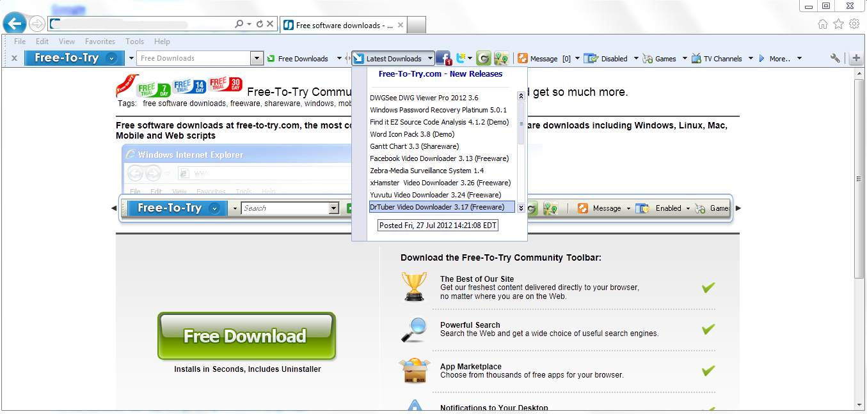867x414 pixels.
Task: Expand the Games dropdown arrow
Action: (x=684, y=59)
